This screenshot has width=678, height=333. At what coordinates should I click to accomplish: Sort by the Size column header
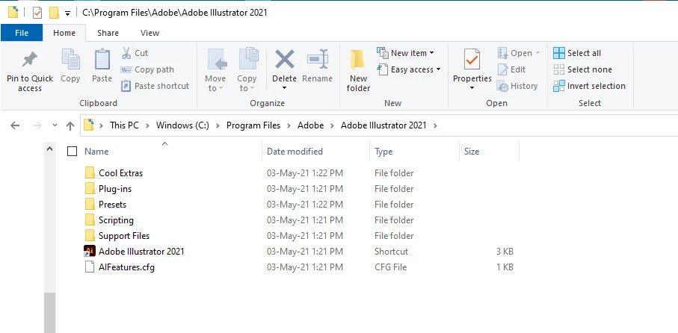click(472, 151)
